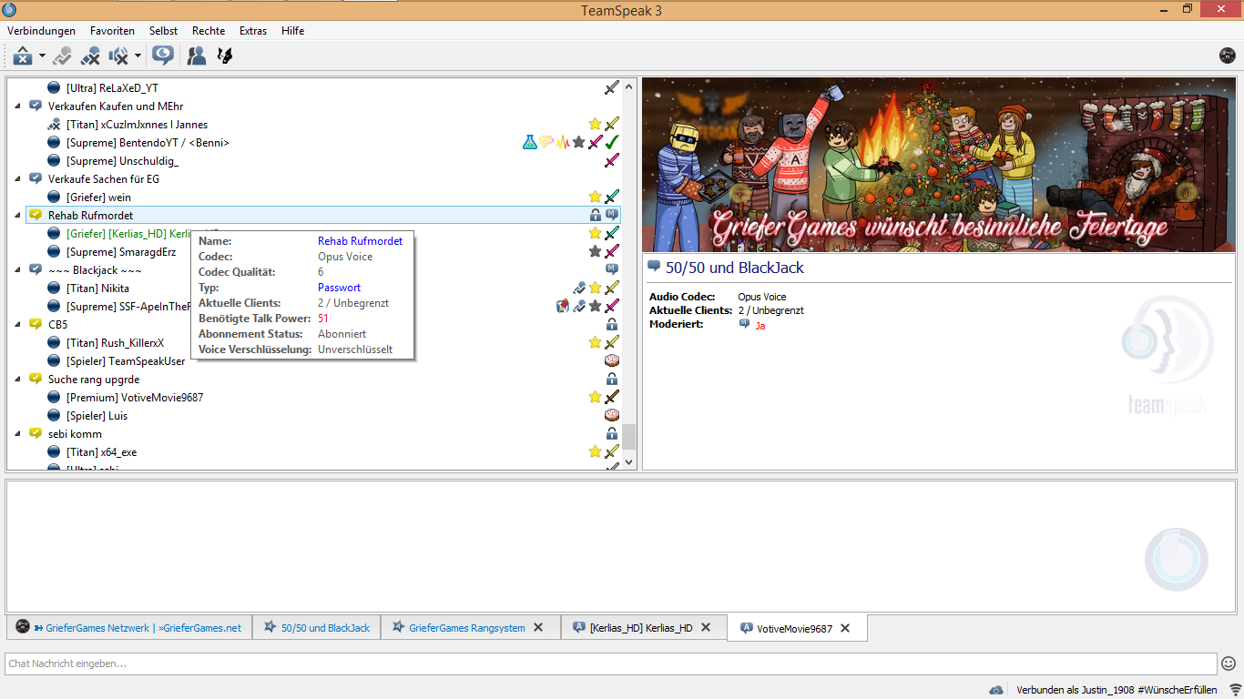Image resolution: width=1244 pixels, height=699 pixels.
Task: Switch to the GrieferGames Rangsystem tab
Action: [x=466, y=628]
